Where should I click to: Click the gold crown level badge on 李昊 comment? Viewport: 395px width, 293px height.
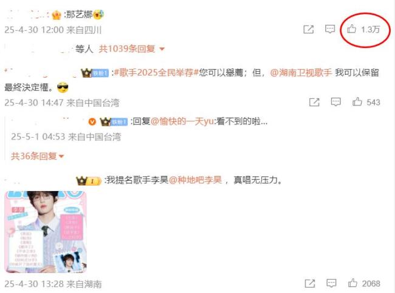(89, 181)
